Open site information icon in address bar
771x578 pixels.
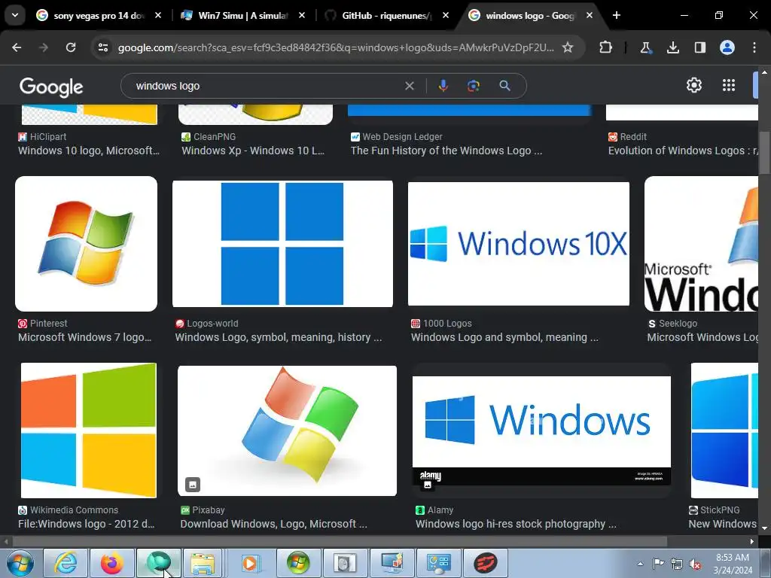(x=103, y=47)
